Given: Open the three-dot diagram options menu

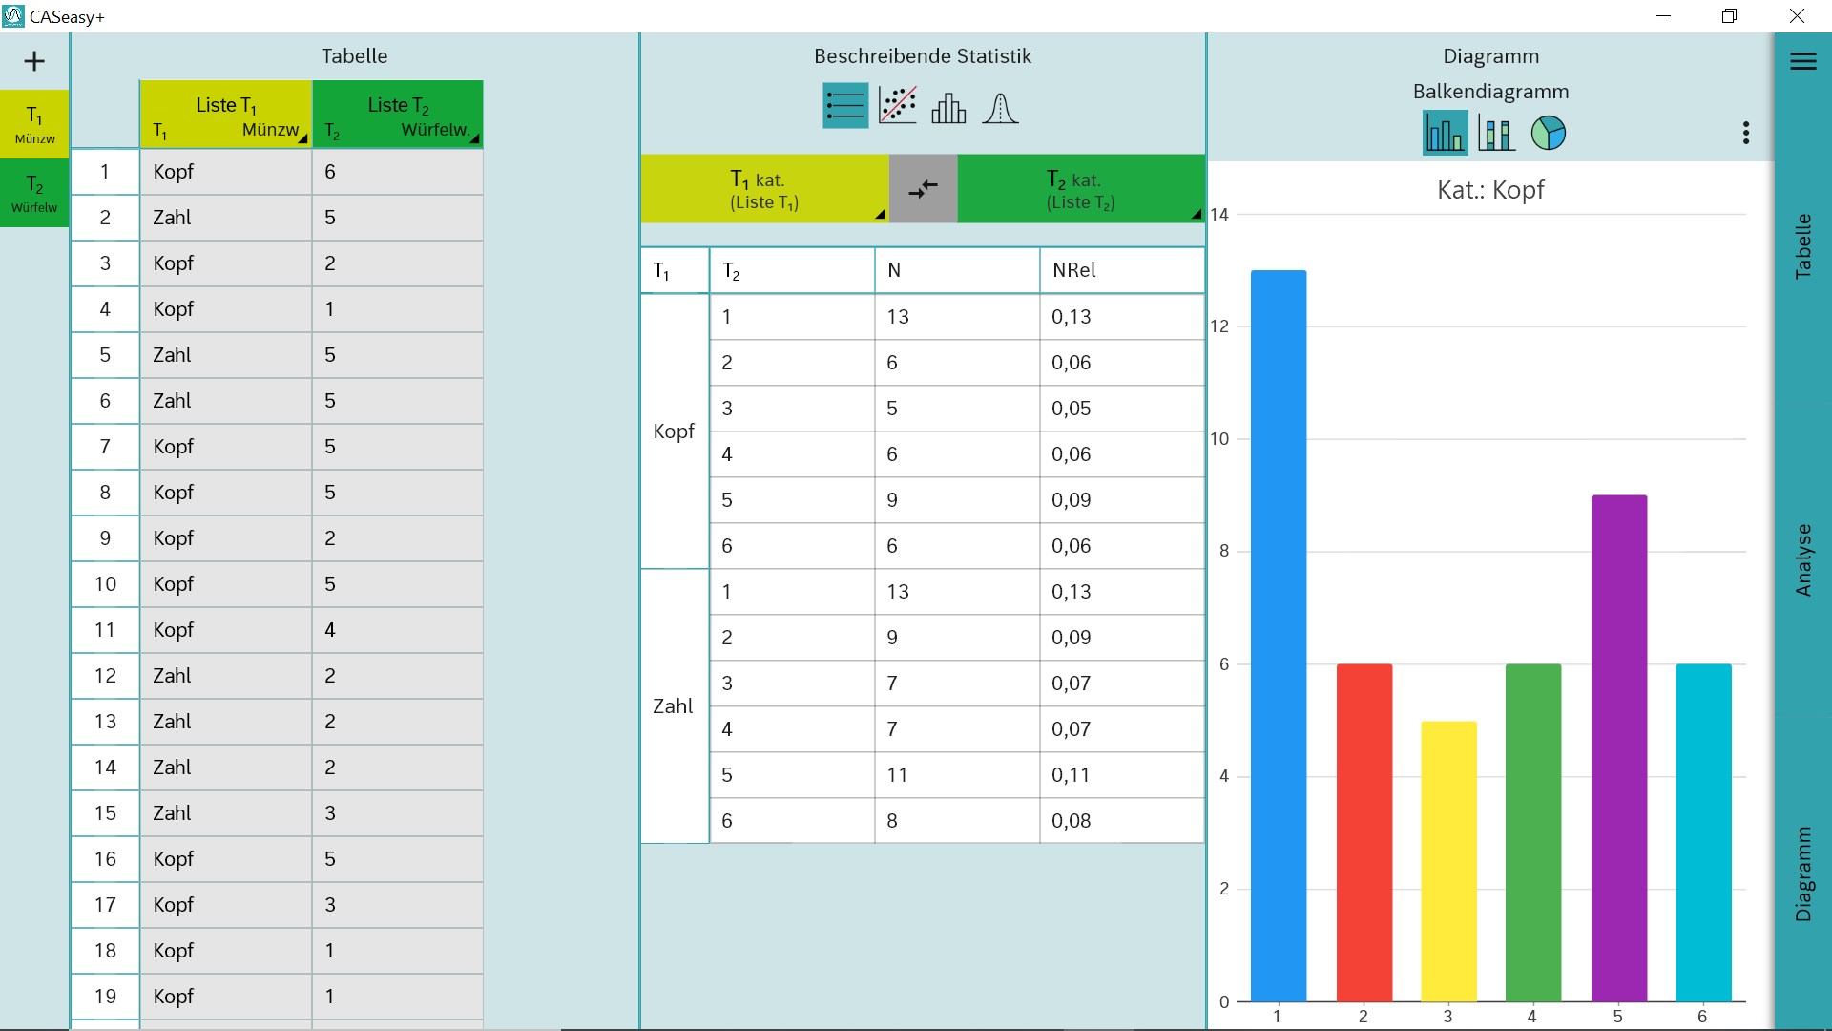Looking at the screenshot, I should coord(1745,134).
